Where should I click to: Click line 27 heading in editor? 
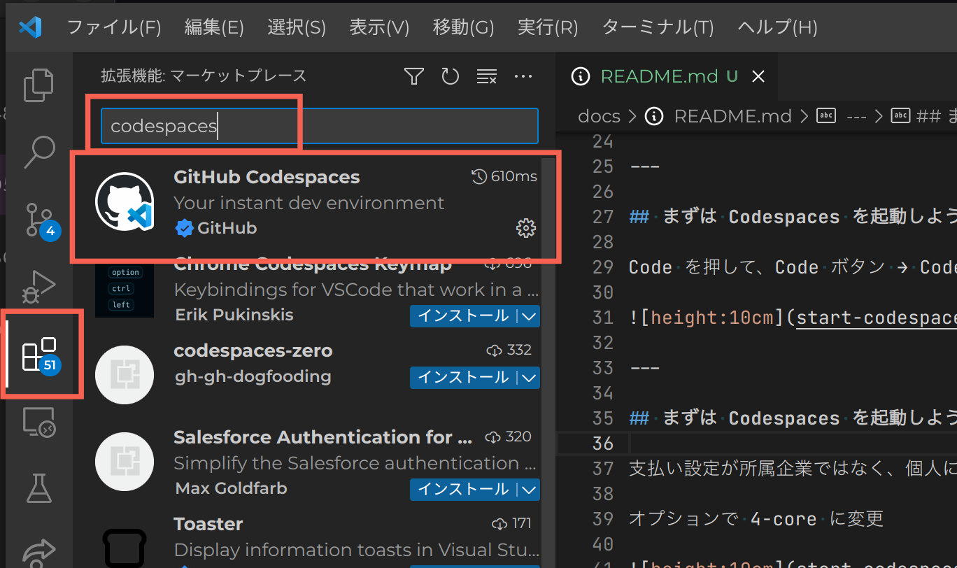(x=793, y=217)
